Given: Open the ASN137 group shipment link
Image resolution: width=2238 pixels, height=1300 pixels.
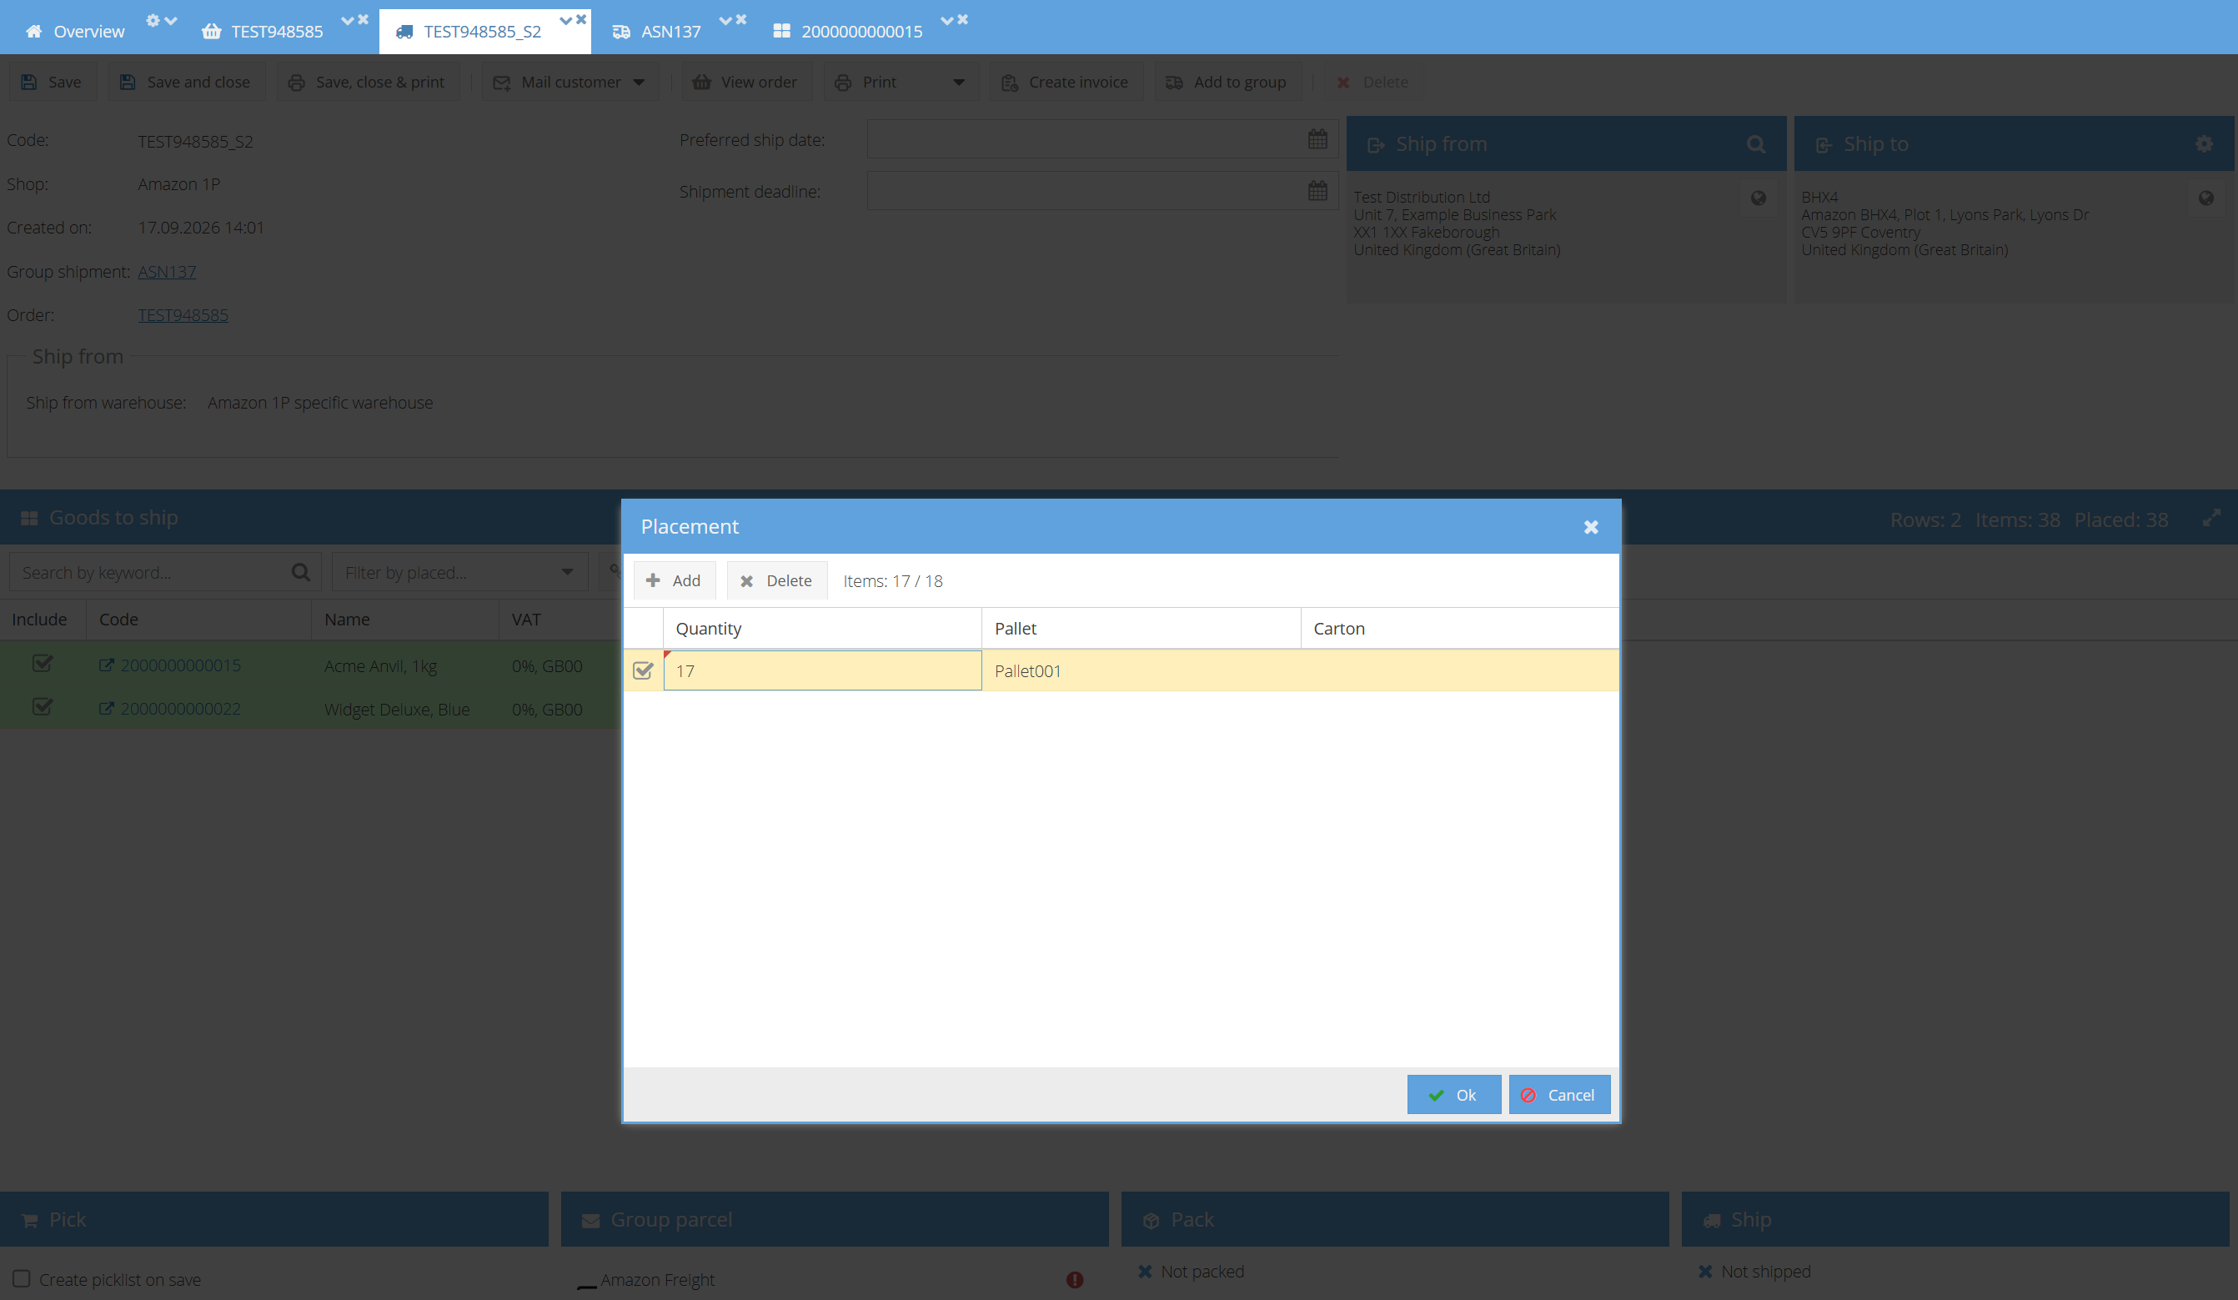Looking at the screenshot, I should (167, 272).
